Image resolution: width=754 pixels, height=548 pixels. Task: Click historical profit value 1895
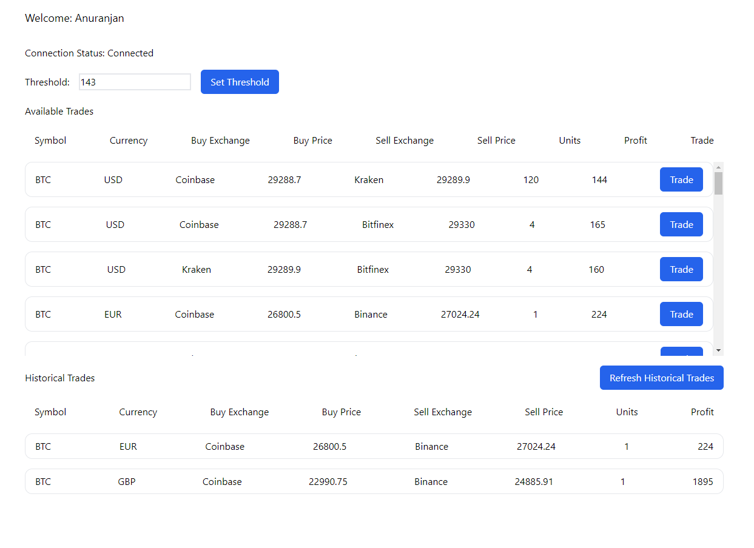coord(703,482)
